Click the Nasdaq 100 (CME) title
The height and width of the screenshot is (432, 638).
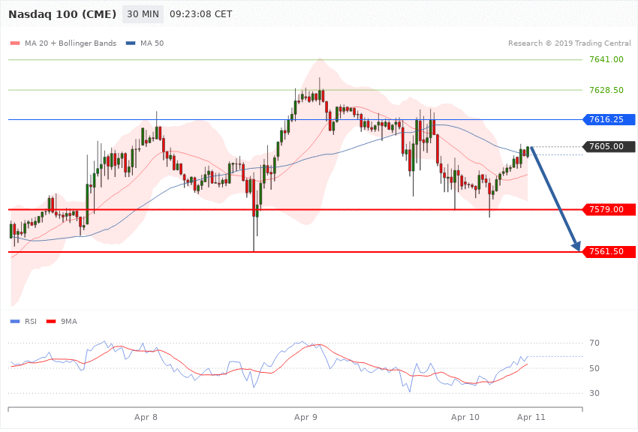(x=62, y=14)
